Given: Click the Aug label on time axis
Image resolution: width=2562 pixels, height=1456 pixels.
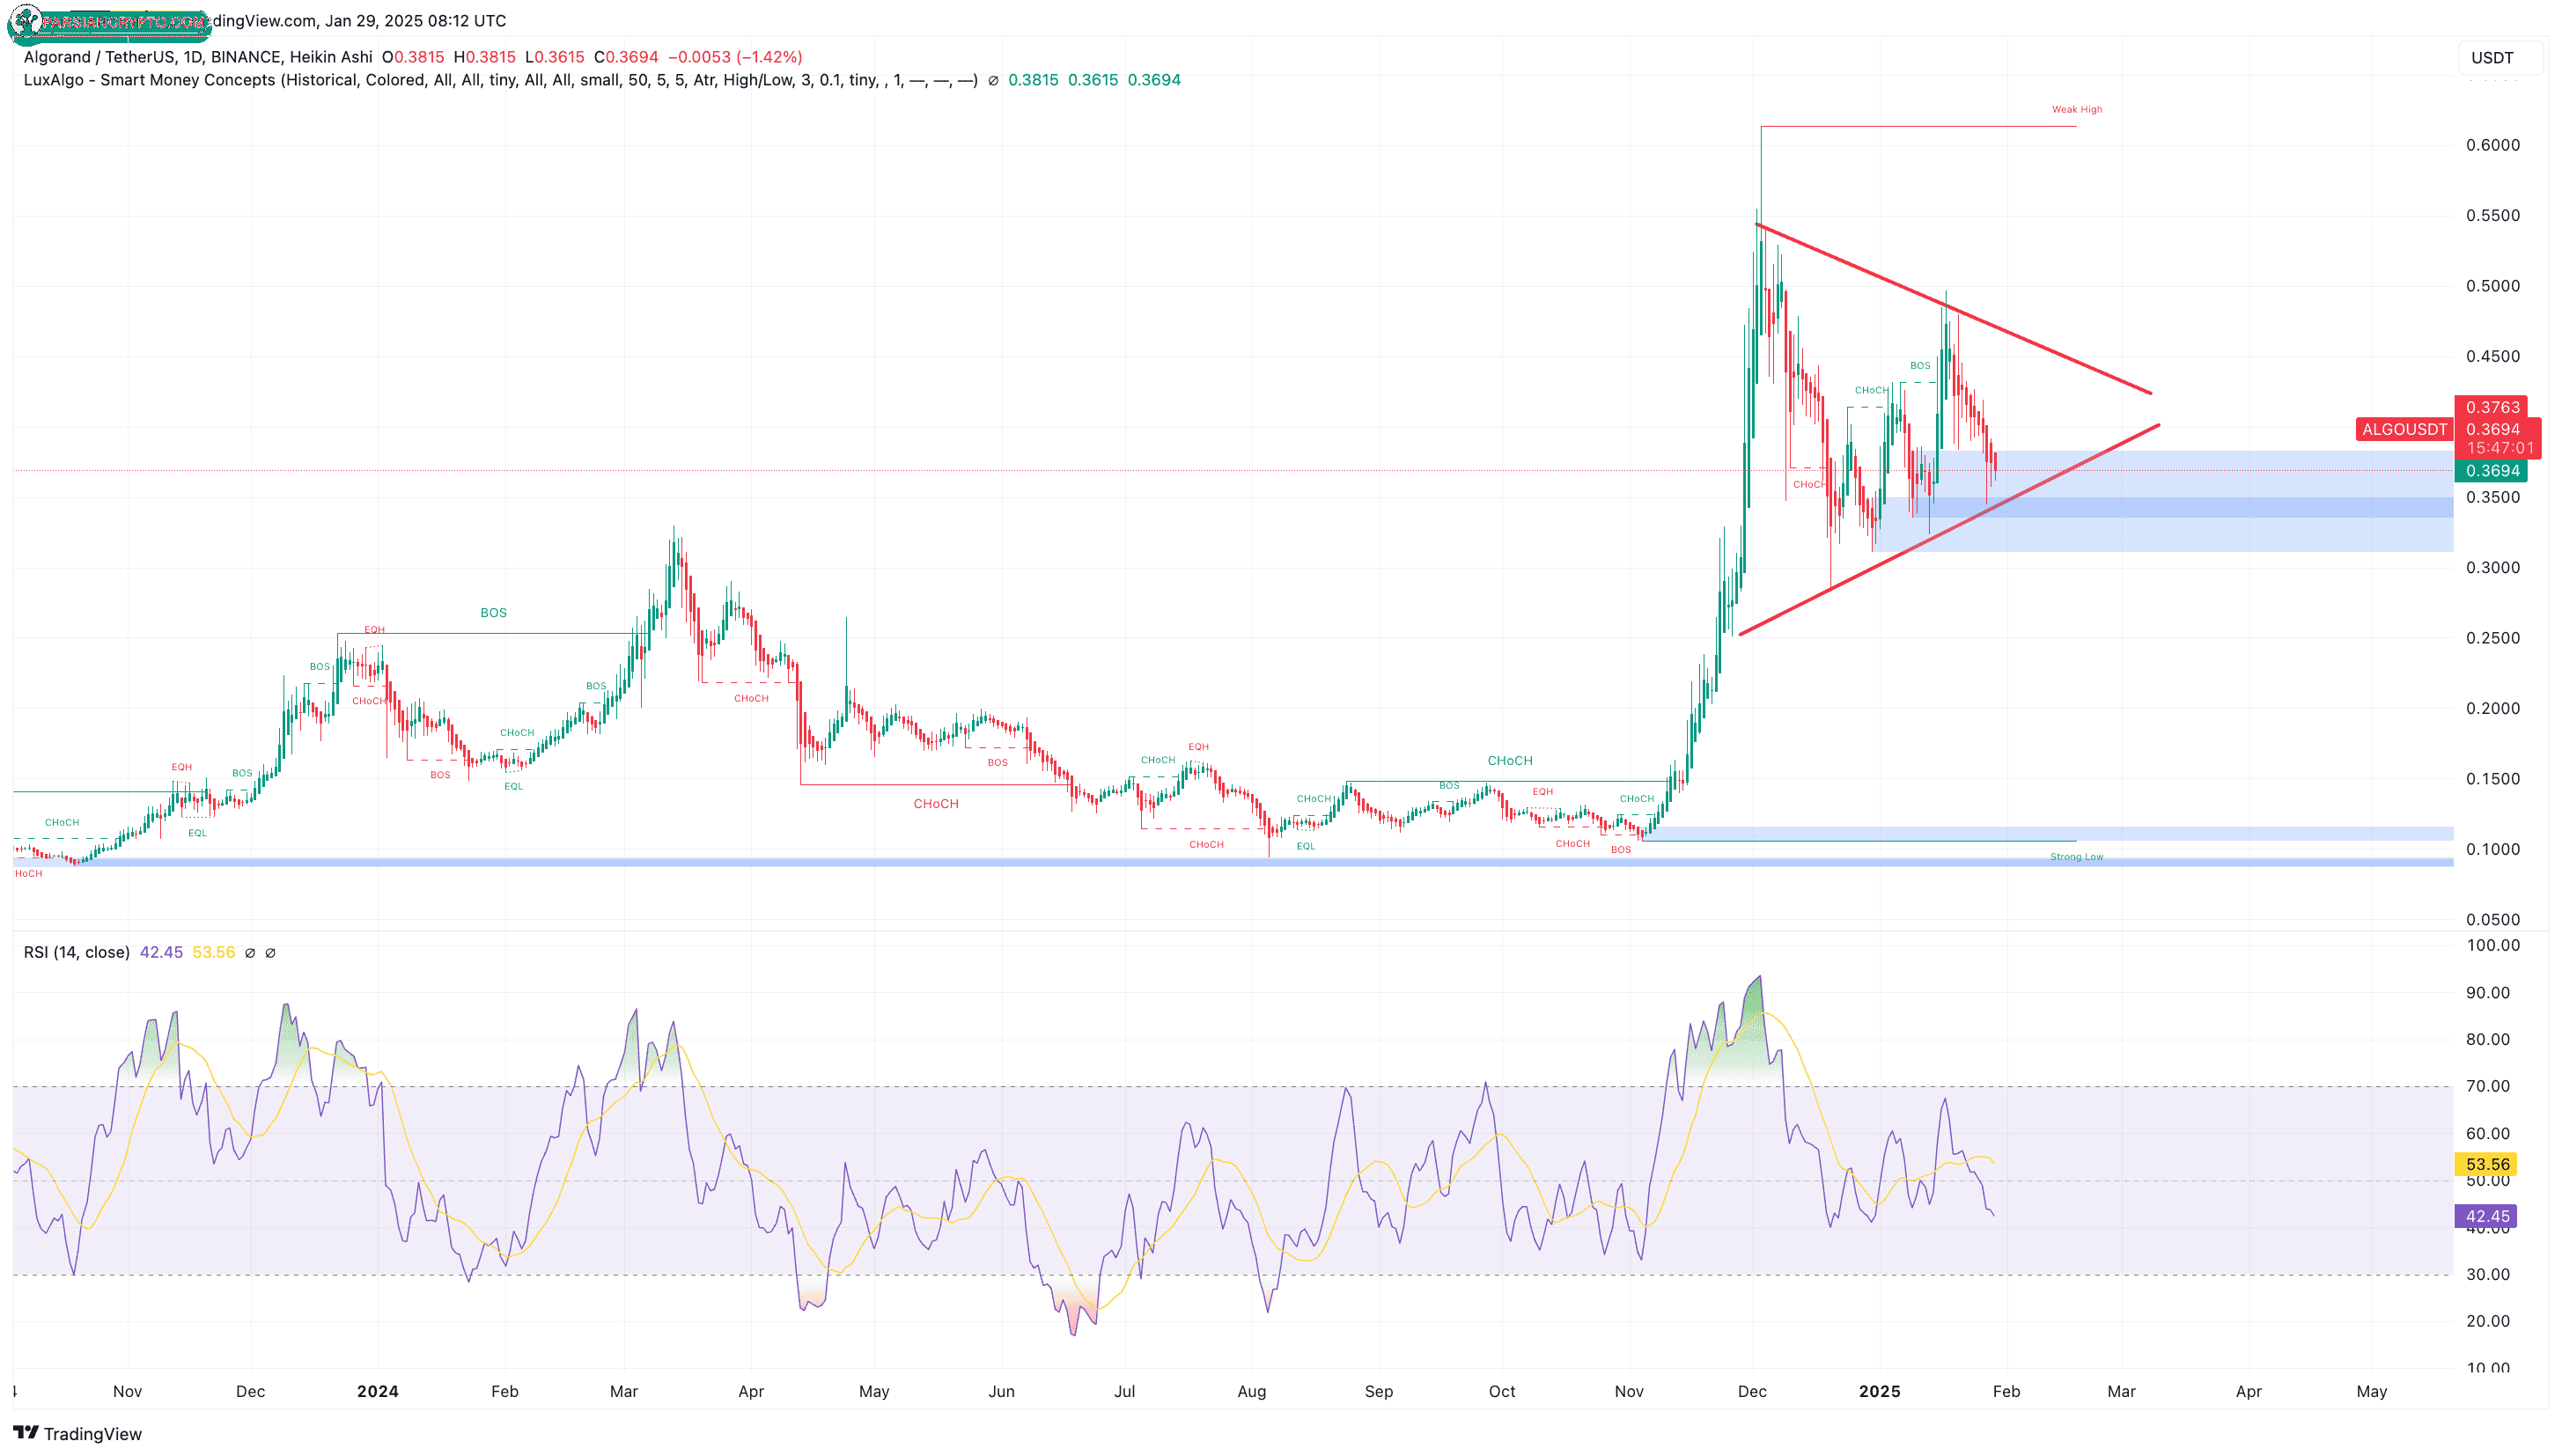Looking at the screenshot, I should click(1251, 1391).
